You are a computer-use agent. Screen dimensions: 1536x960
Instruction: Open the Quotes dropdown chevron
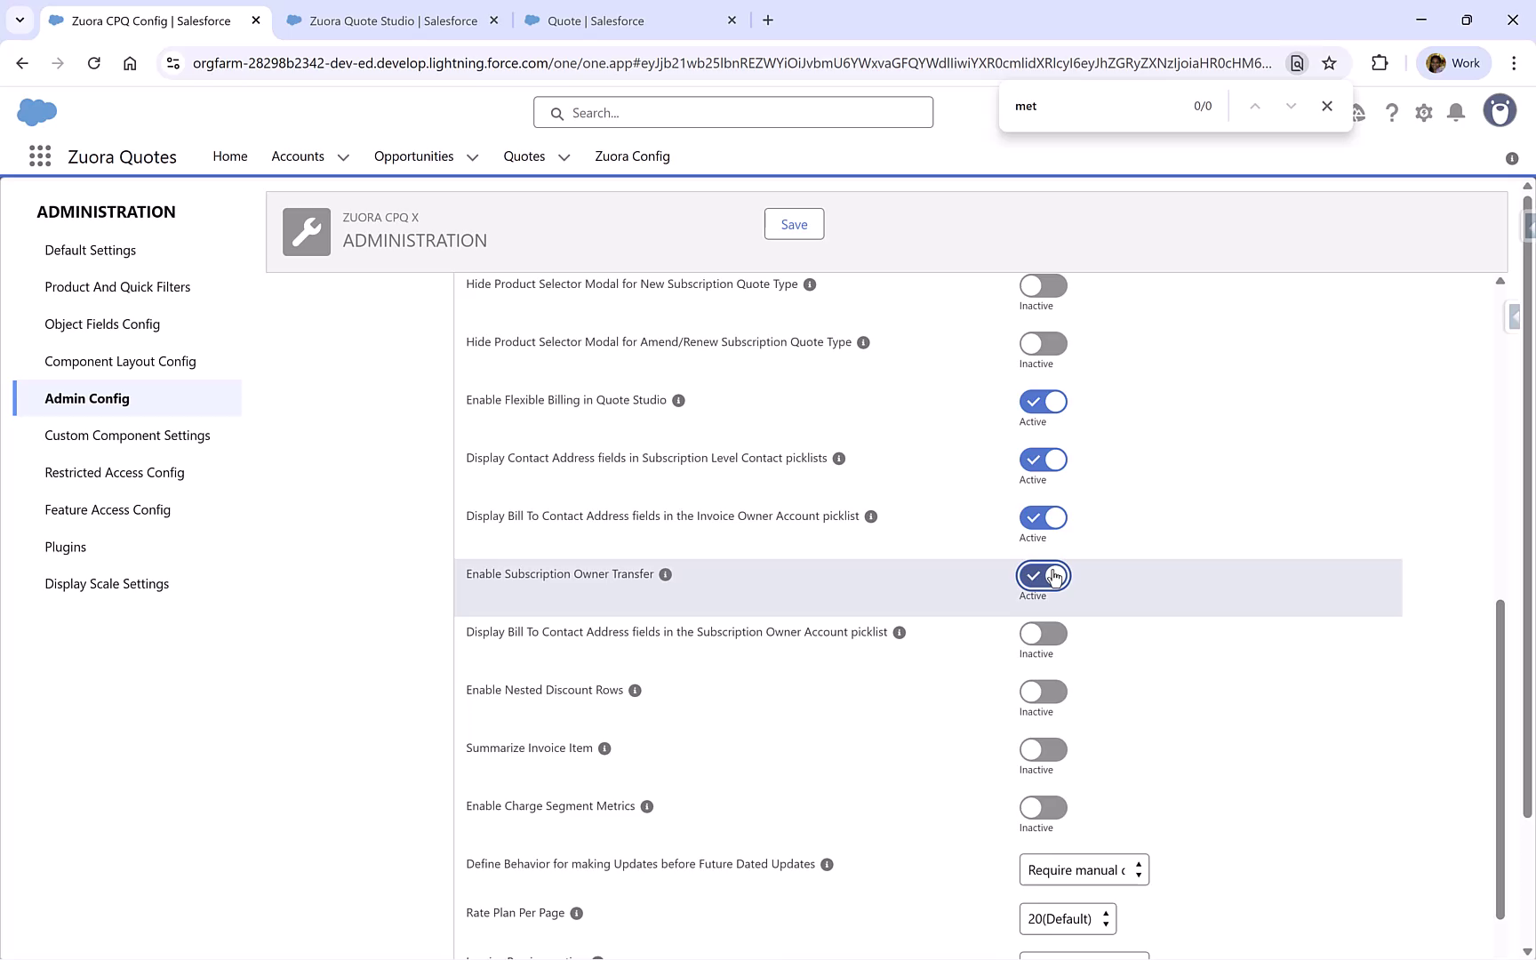point(564,156)
